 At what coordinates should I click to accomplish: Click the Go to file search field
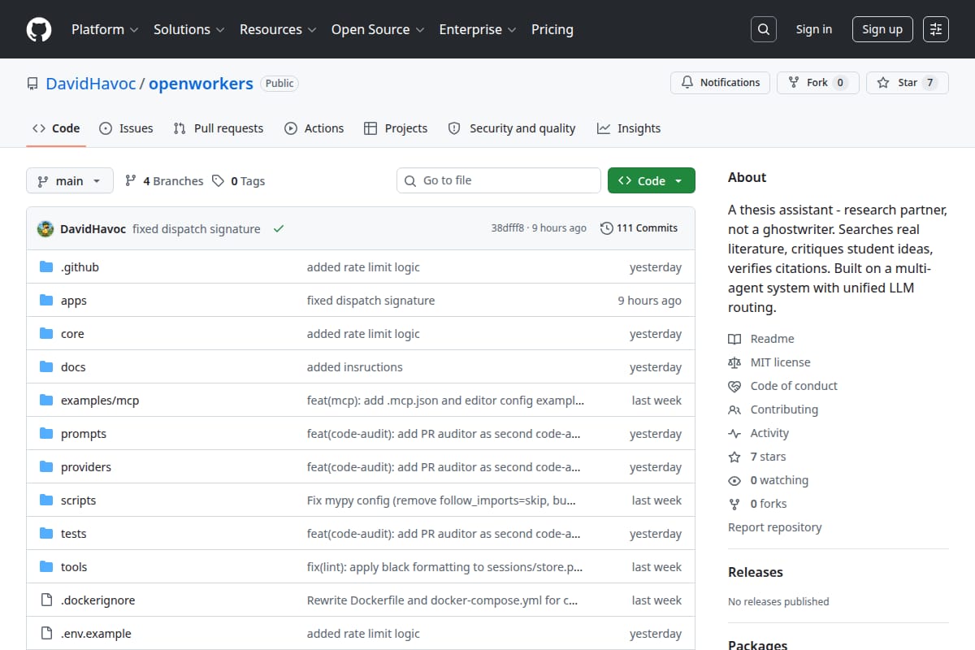point(499,180)
